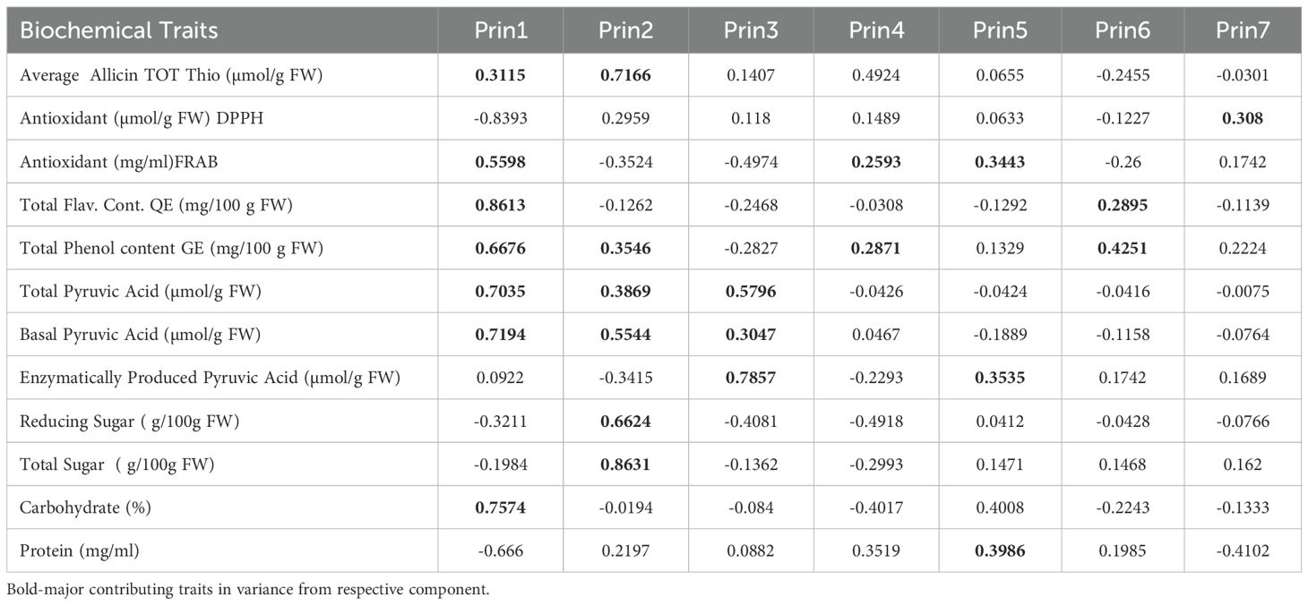The height and width of the screenshot is (605, 1308).
Task: Click the bold 0.8631 Total Sugar value
Action: [x=625, y=464]
